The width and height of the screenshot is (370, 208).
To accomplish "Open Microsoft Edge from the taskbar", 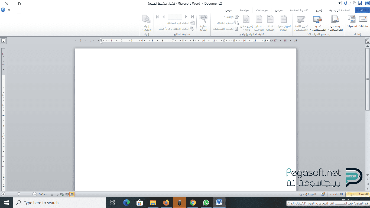I will pyautogui.click(x=126, y=203).
